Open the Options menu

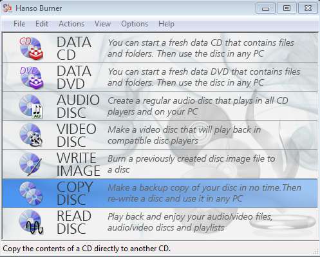[135, 24]
